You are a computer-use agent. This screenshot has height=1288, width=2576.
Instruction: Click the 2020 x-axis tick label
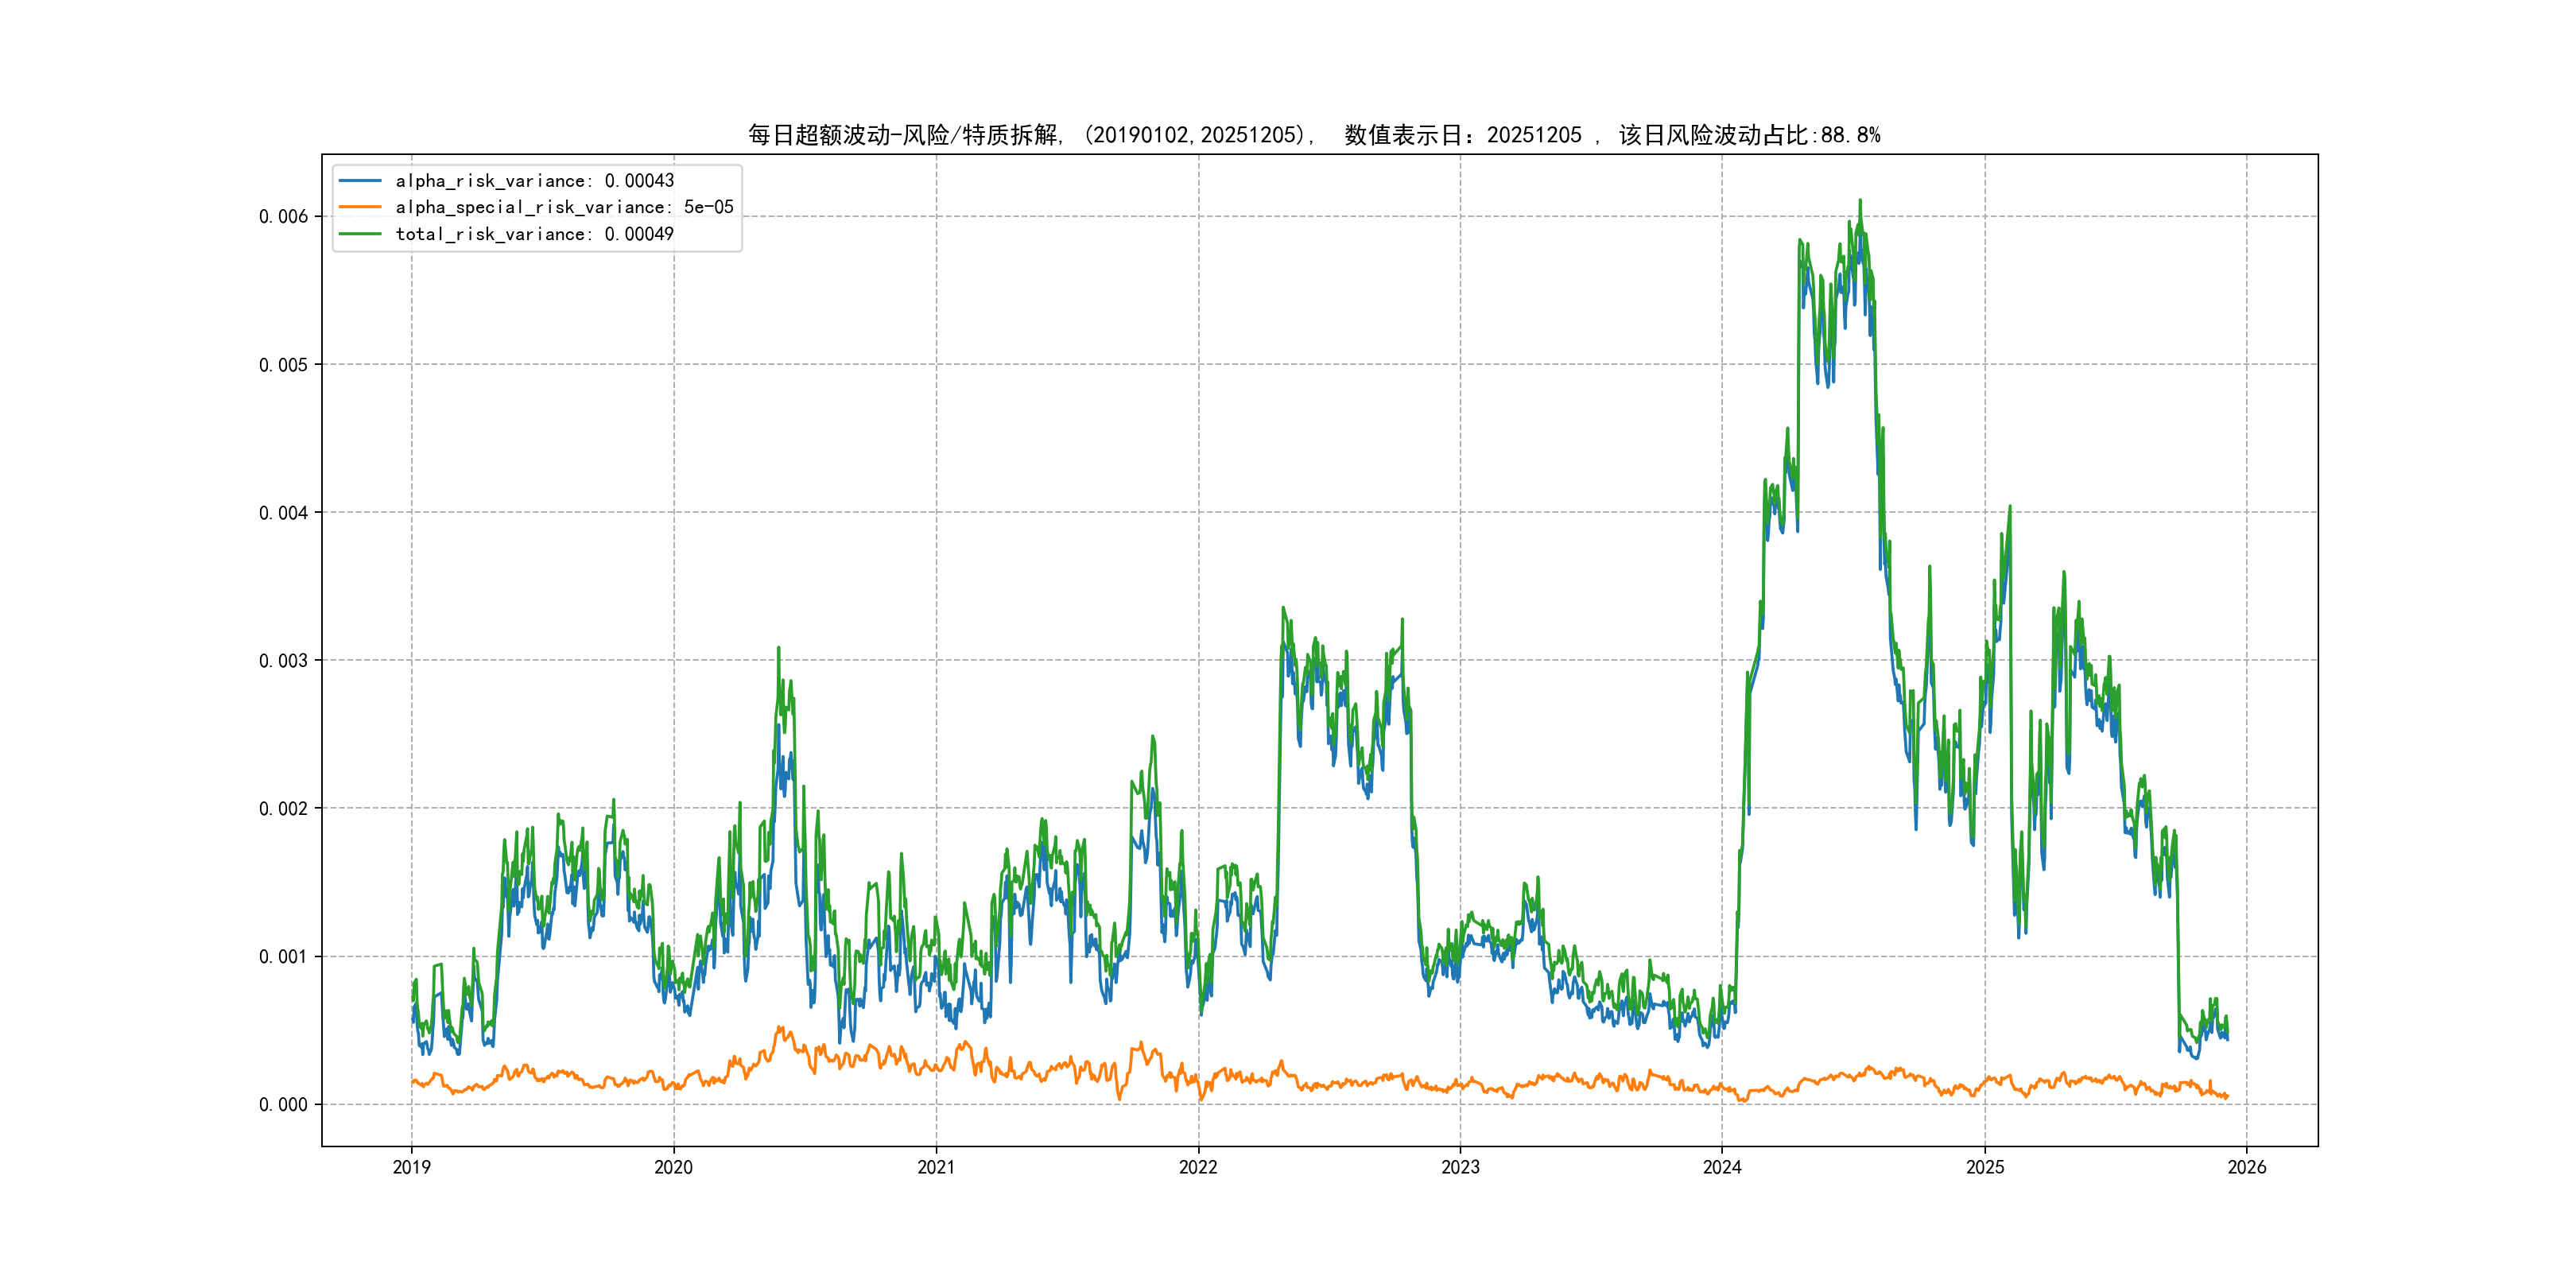coord(673,1167)
